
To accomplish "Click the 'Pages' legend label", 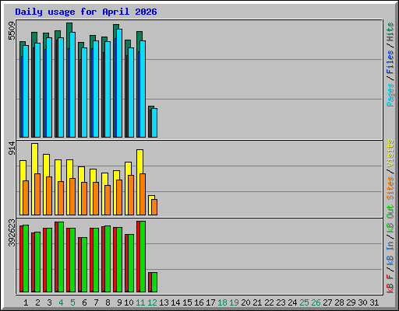I will (x=390, y=95).
